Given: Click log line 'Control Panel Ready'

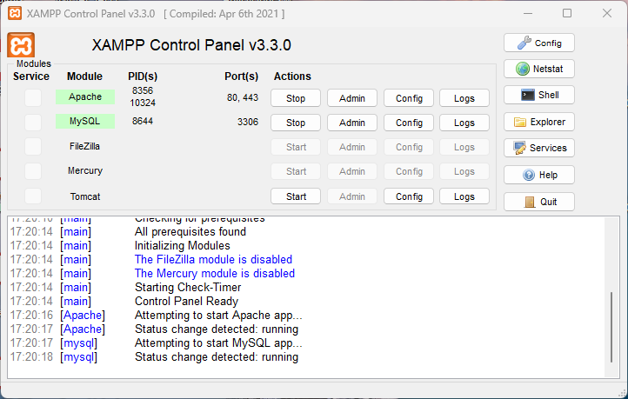Looking at the screenshot, I should [186, 301].
